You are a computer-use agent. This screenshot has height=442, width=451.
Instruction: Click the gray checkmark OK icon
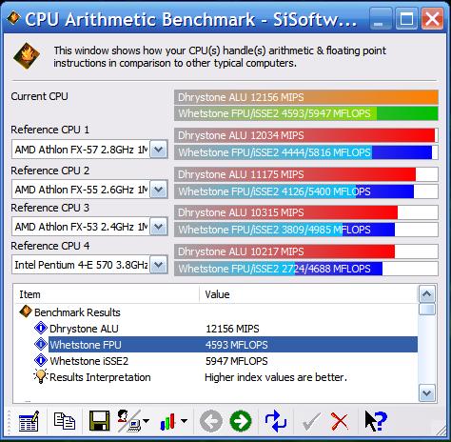[312, 422]
